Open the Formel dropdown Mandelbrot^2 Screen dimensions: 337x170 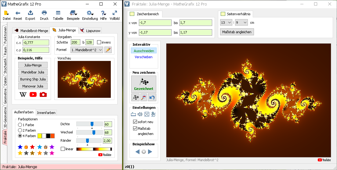(x=87, y=50)
